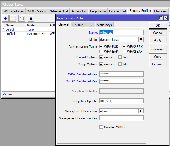Image resolution: width=170 pixels, height=146 pixels.
Task: Click the WPA2 Pre-Shared Key field
Action: click(x=121, y=81)
